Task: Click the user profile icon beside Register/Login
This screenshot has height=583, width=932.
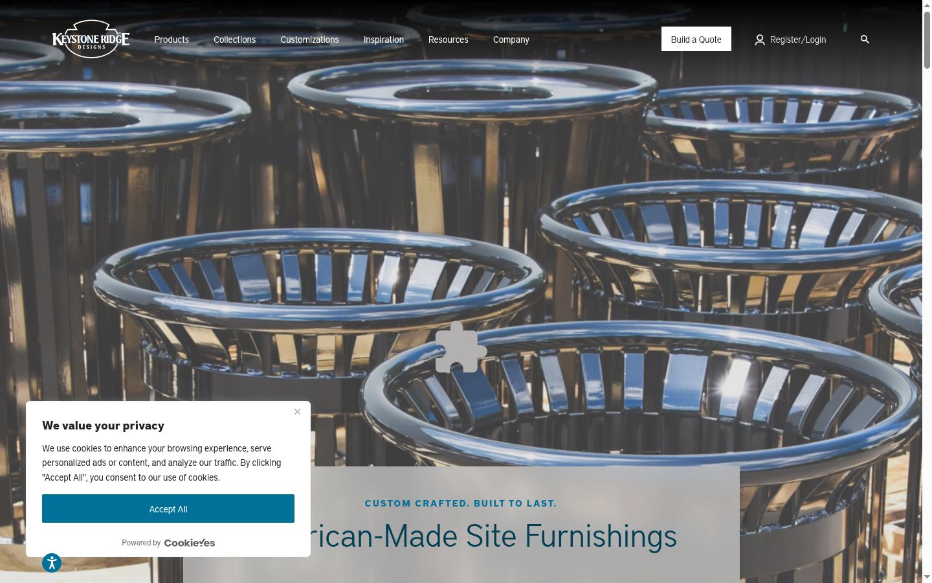Action: (x=760, y=40)
